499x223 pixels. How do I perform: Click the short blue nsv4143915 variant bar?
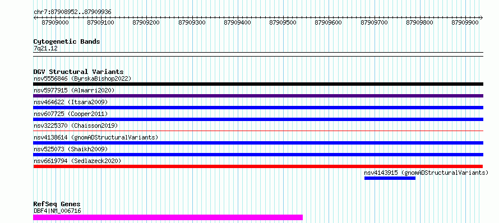coord(390,178)
